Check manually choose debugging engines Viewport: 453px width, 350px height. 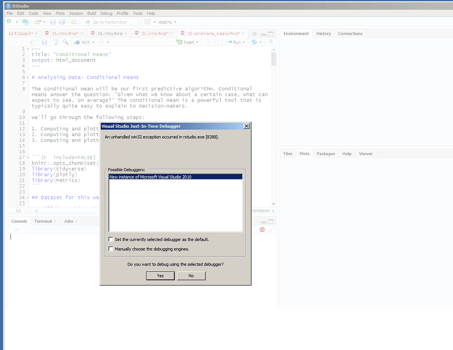tap(111, 249)
